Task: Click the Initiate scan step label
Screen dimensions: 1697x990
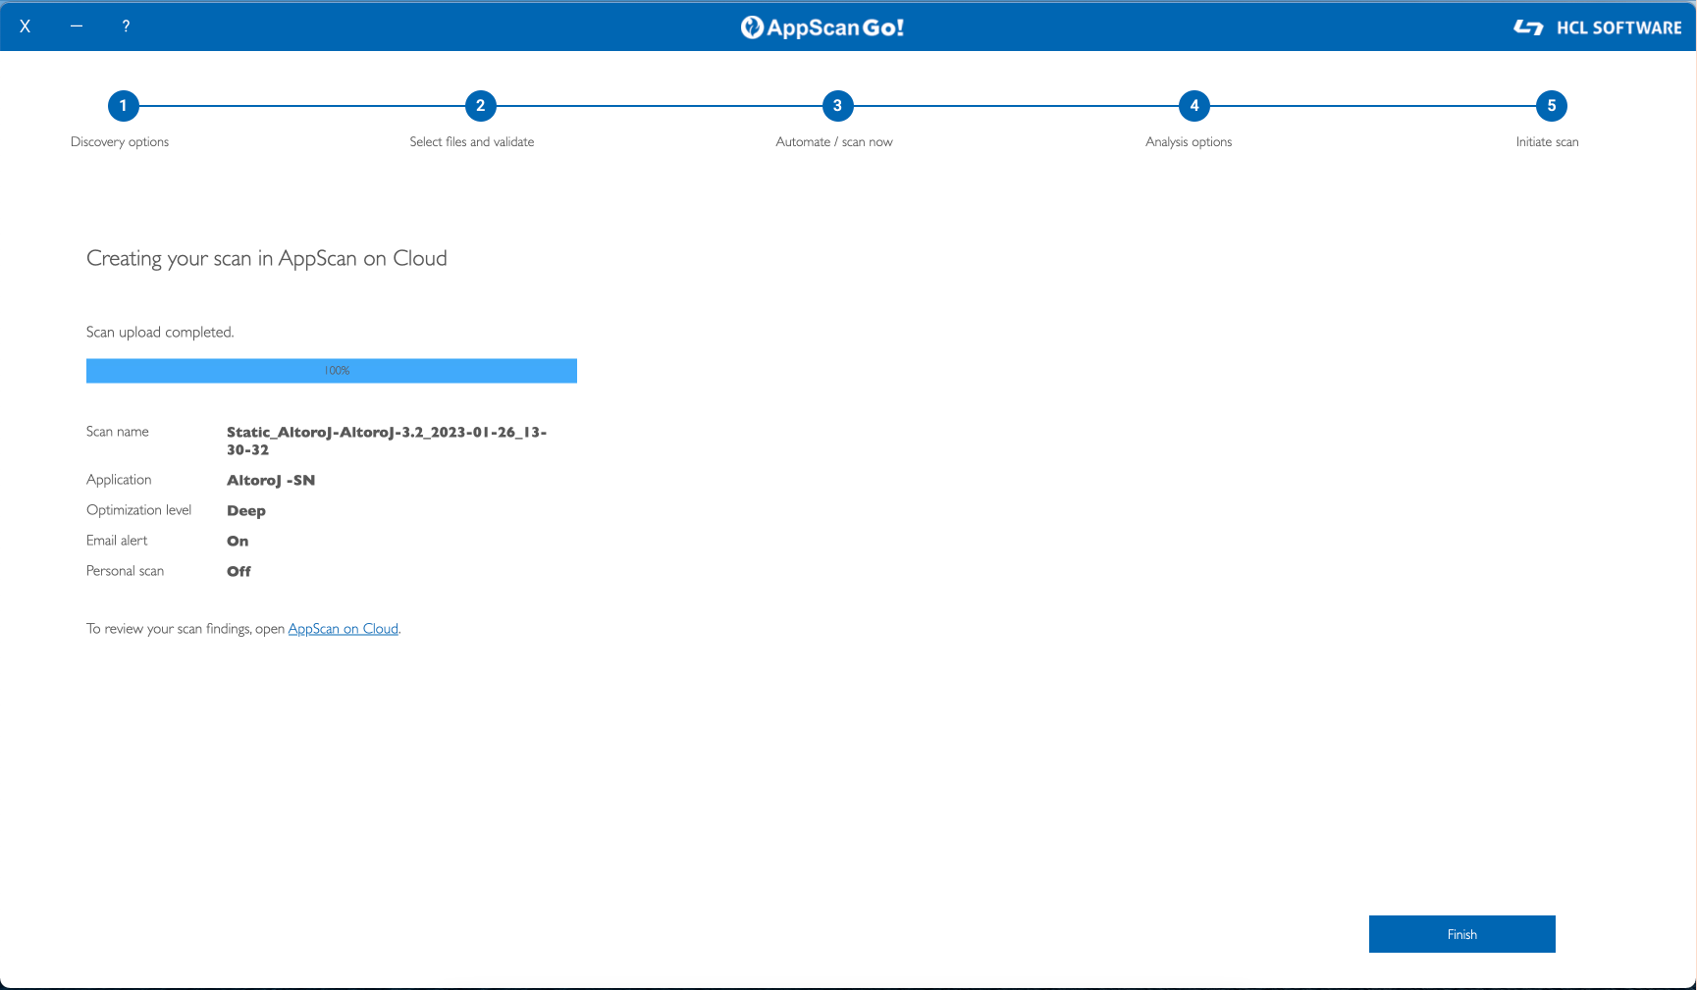Action: coord(1548,142)
